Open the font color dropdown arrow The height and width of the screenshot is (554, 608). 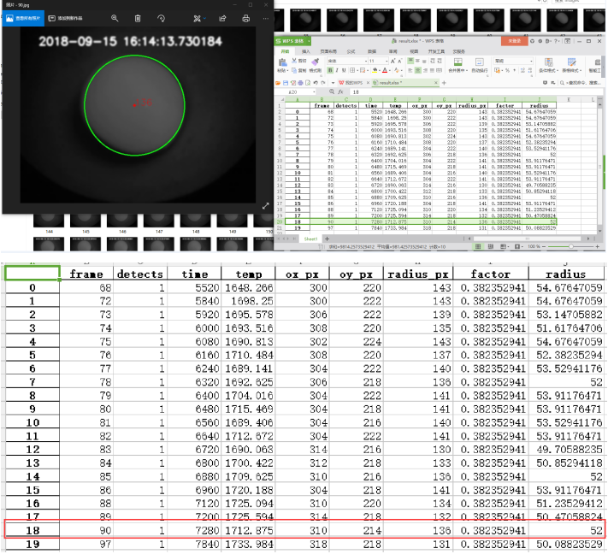(390, 71)
